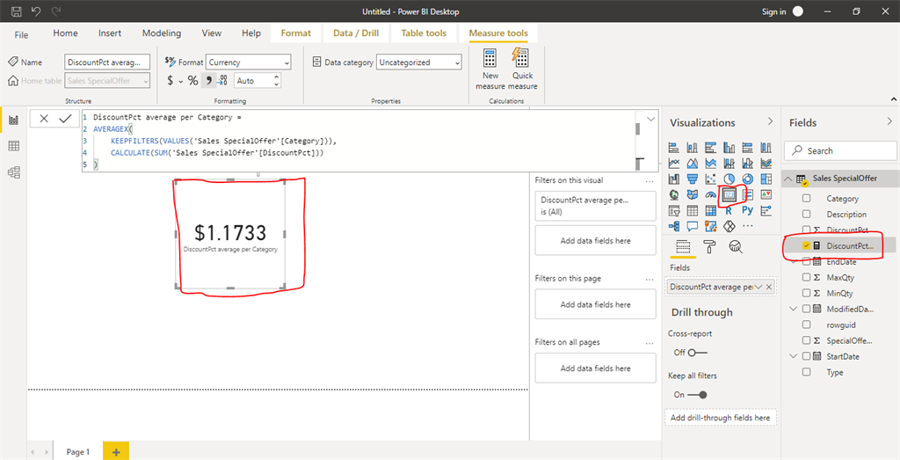Check the Category field
This screenshot has height=460, width=900.
pos(807,199)
